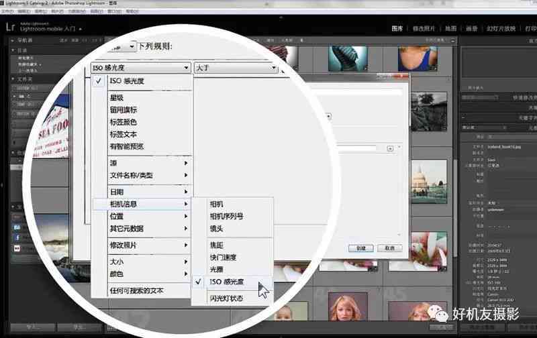Collapse the 目录 panel

pos(13,50)
